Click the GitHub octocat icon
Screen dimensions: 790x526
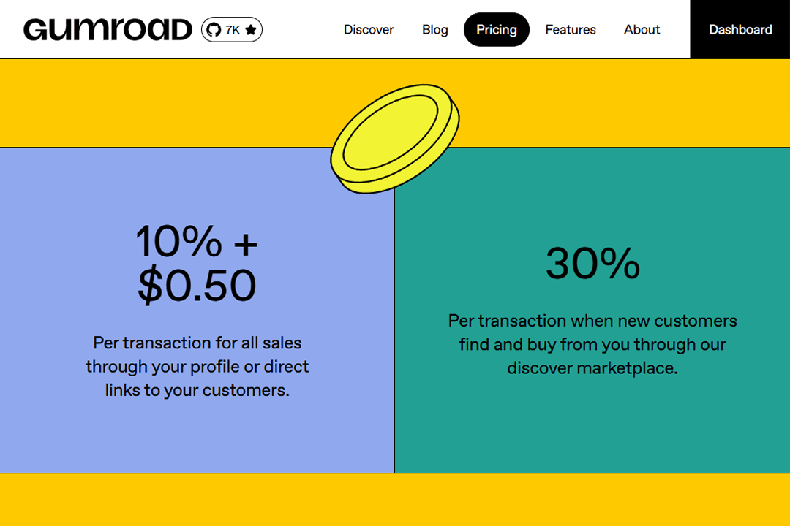pos(214,30)
